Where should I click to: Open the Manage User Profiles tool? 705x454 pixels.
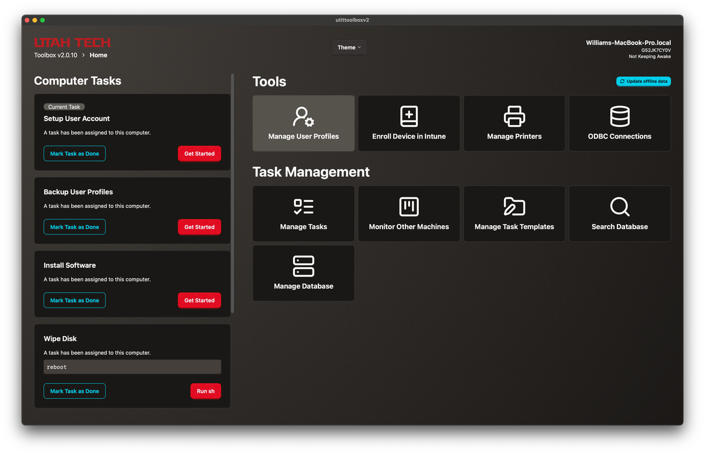(303, 123)
